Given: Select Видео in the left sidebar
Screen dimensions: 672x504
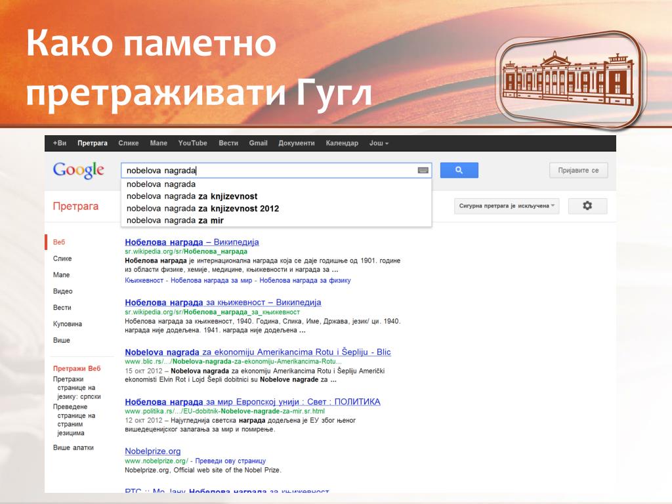Looking at the screenshot, I should click(63, 291).
